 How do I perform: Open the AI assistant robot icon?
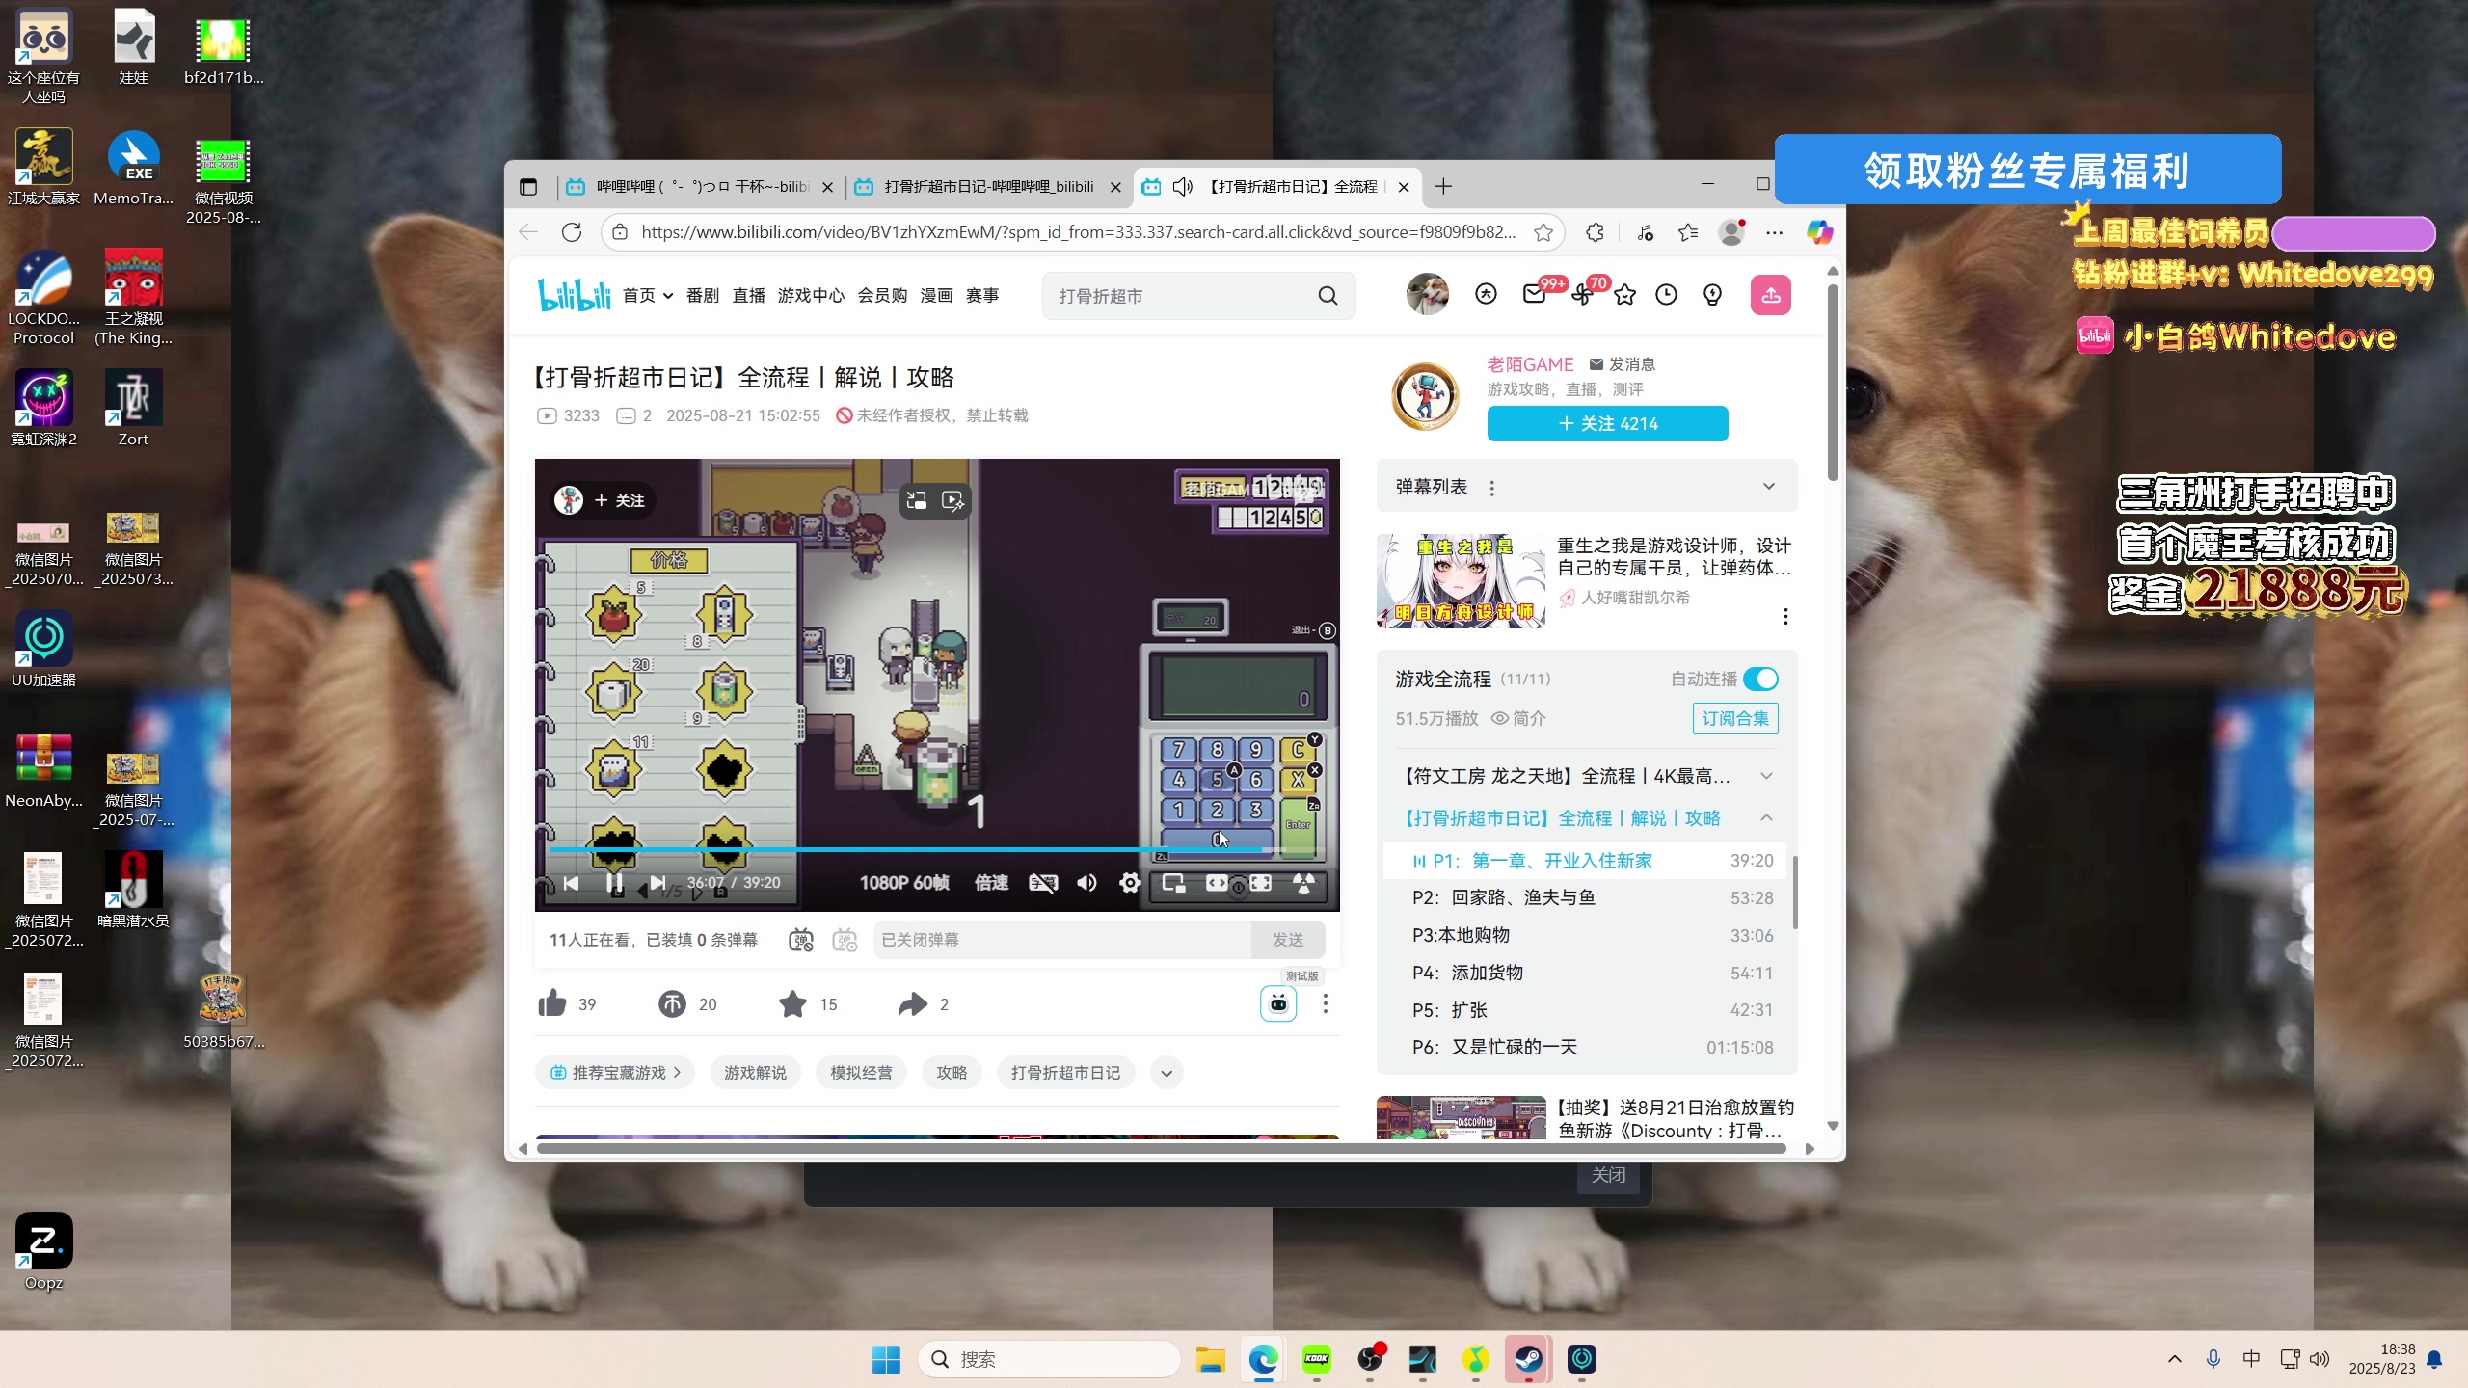1278,1003
